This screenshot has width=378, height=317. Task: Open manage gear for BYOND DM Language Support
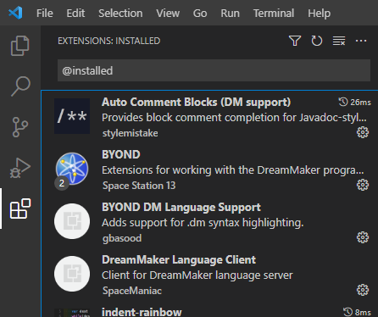tap(363, 237)
